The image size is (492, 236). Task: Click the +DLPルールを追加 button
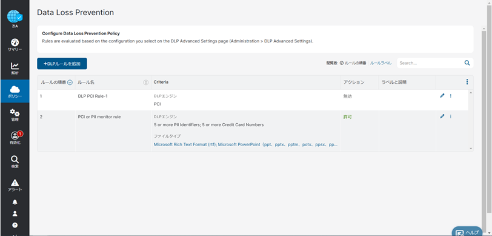[x=62, y=64]
